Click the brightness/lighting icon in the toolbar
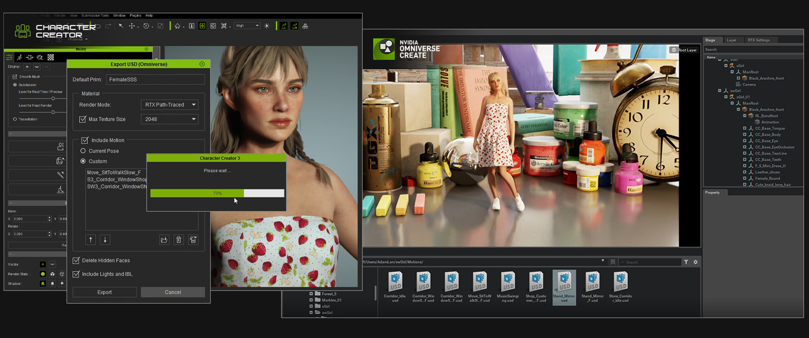 (267, 25)
